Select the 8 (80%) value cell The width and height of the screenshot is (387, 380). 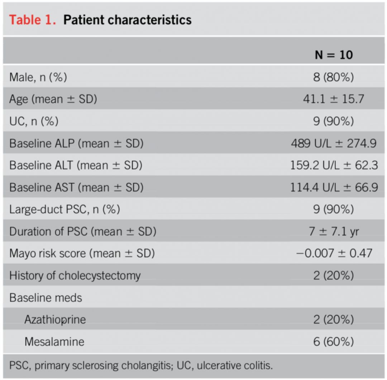[x=334, y=77]
